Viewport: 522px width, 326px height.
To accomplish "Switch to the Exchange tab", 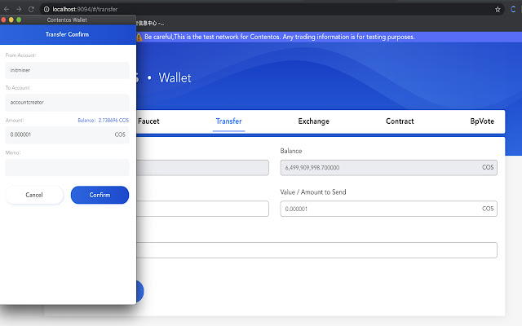I will (x=313, y=121).
